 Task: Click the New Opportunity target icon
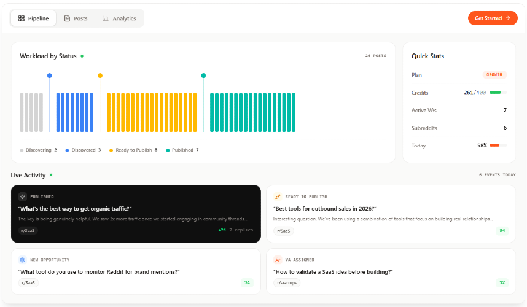pyautogui.click(x=23, y=260)
